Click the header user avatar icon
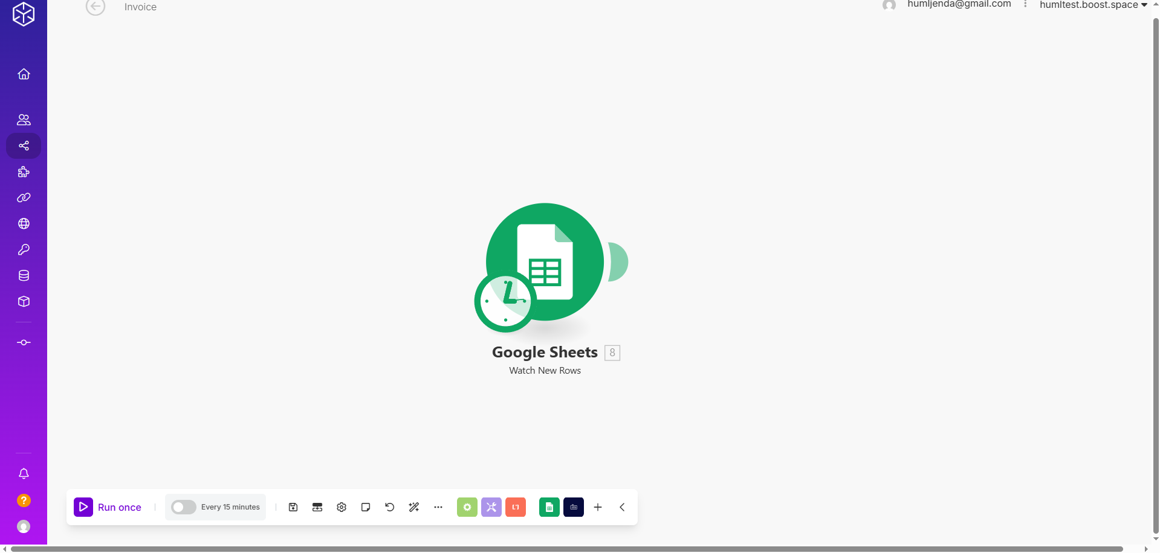1160x553 pixels. point(889,5)
